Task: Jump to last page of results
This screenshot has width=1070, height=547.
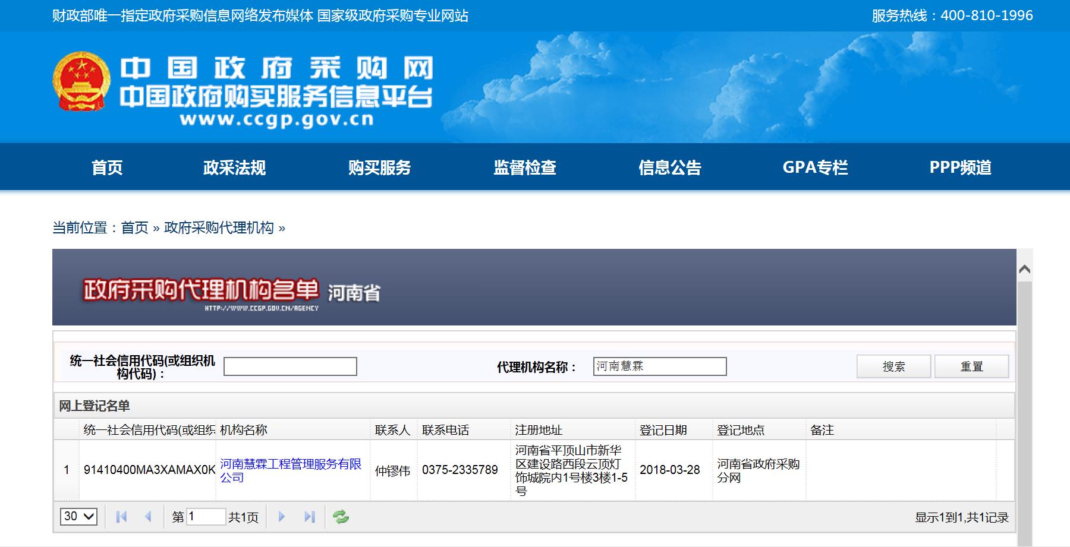Action: (x=309, y=517)
